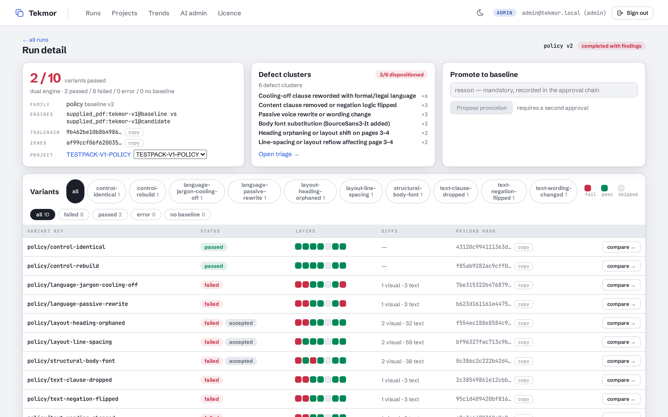The height and width of the screenshot is (417, 668).
Task: Click failed badge on text-clause-dropped row
Action: pyautogui.click(x=212, y=380)
